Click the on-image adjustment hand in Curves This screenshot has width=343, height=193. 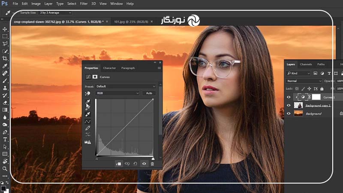[87, 93]
